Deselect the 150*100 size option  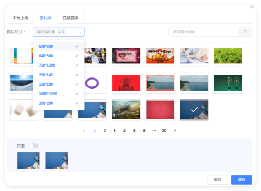point(59,84)
